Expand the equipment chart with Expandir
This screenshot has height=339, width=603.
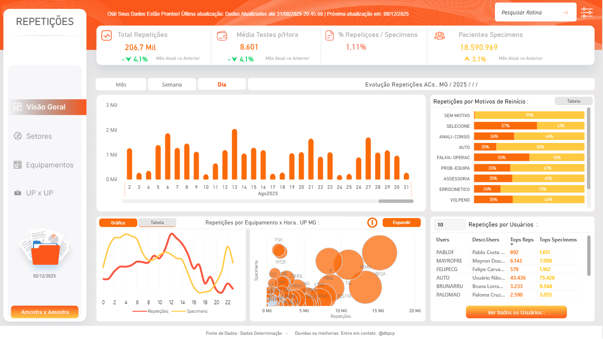click(x=401, y=222)
